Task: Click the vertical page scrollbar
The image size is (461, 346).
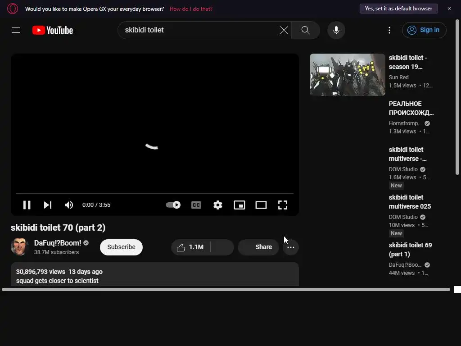Action: (457, 97)
